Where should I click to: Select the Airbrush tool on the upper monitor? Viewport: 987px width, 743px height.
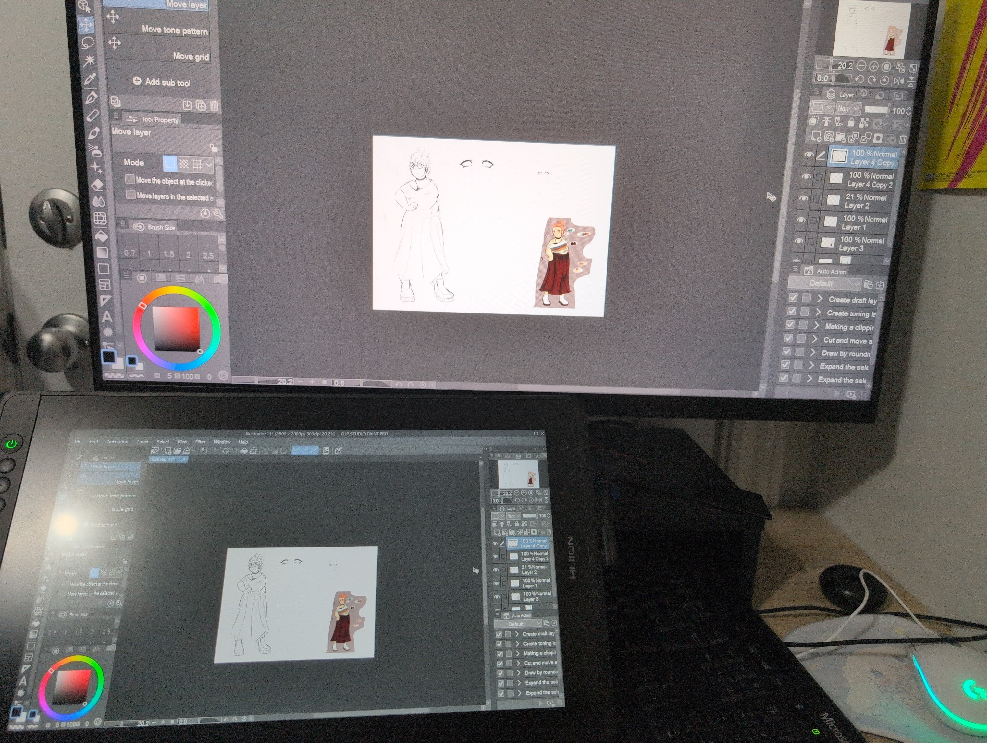(x=95, y=150)
